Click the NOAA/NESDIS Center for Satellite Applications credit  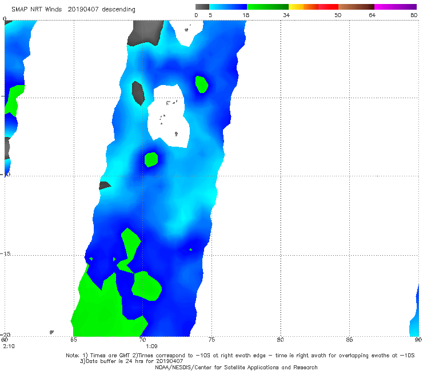pos(236,368)
